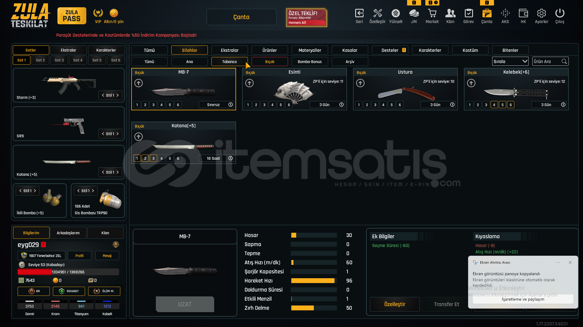
Task: Open the Görev tasks icon
Action: pyautogui.click(x=468, y=13)
